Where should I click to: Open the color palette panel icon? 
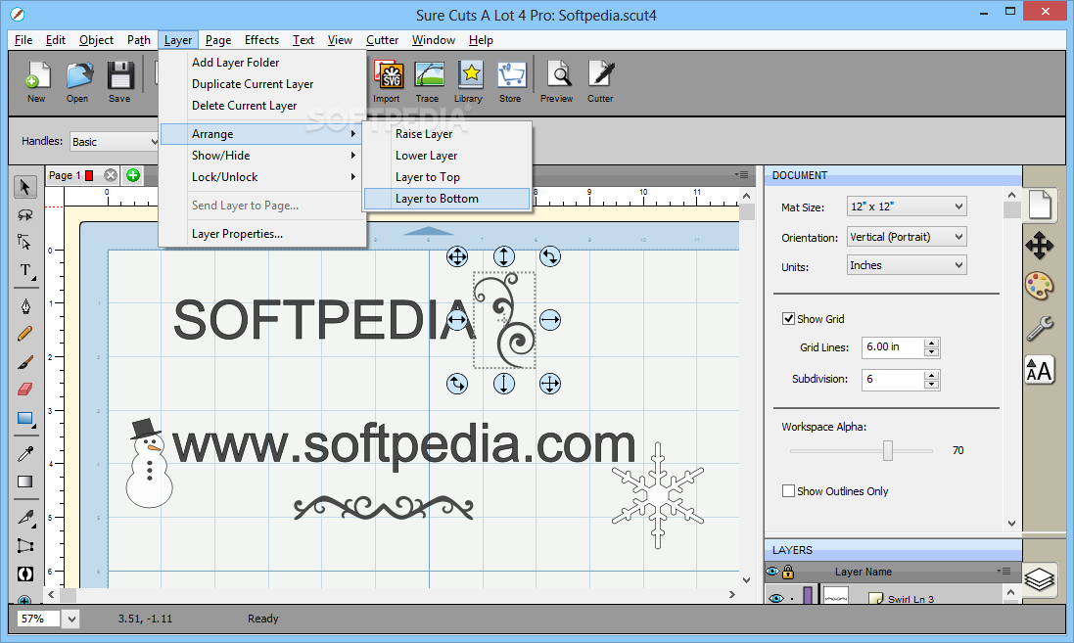(1040, 286)
